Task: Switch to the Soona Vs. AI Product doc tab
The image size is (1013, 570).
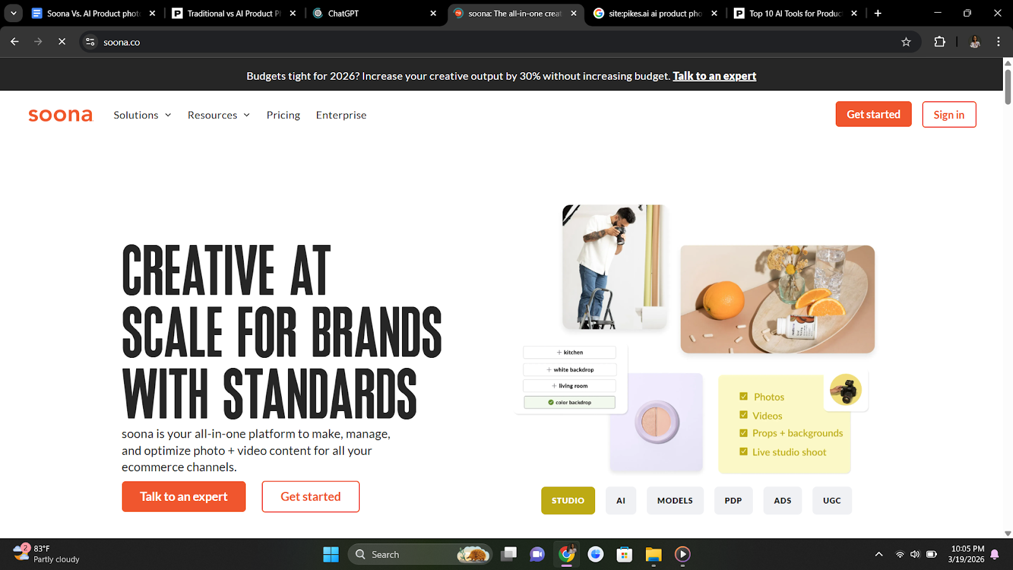Action: pyautogui.click(x=93, y=13)
